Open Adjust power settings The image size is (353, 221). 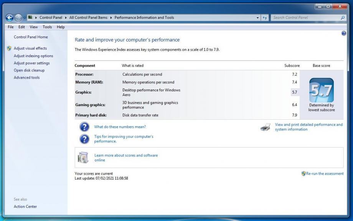coord(32,63)
